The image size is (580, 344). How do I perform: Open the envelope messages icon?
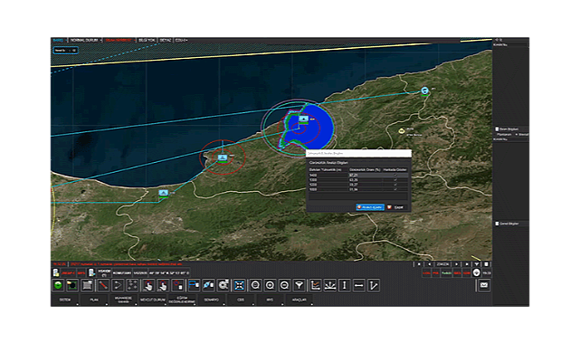click(483, 285)
